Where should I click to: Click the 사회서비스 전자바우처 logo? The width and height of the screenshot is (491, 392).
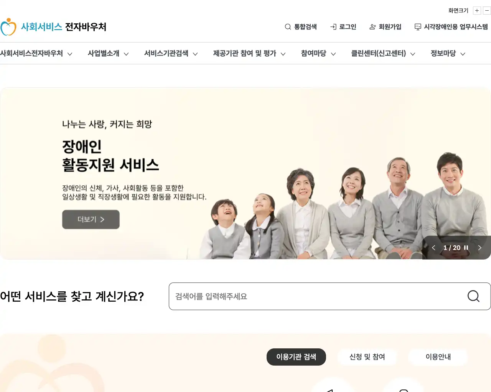(53, 27)
